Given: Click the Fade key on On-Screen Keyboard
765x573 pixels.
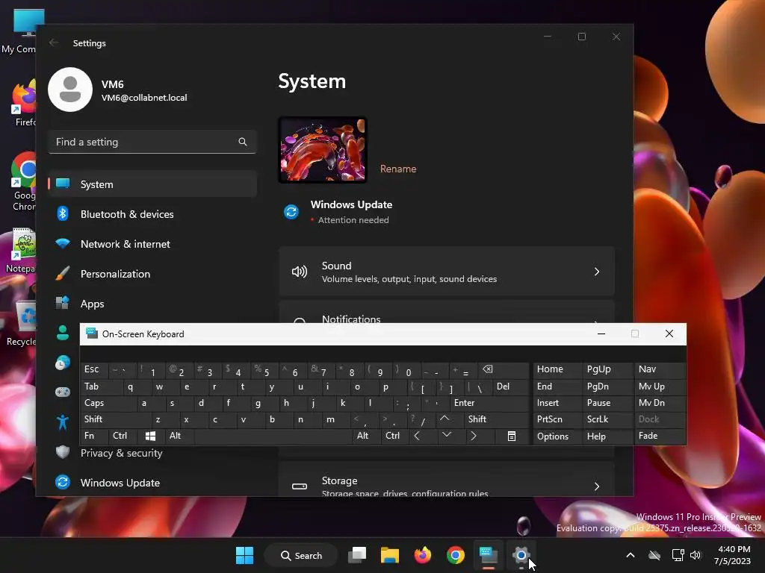Looking at the screenshot, I should pos(660,436).
